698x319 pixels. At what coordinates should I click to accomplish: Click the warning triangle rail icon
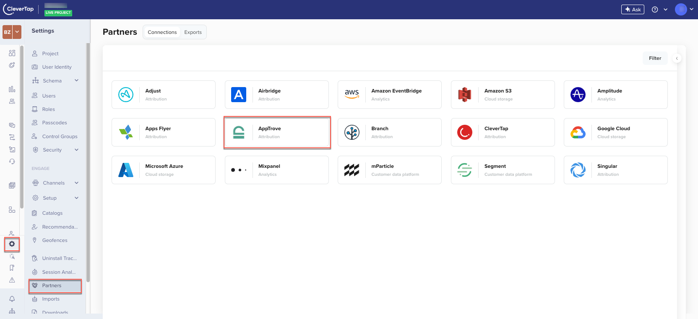12,280
